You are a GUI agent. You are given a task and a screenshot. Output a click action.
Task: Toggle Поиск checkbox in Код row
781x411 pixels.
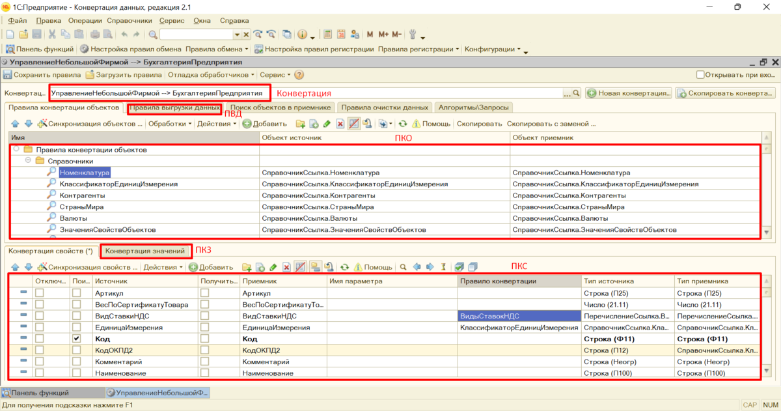pyautogui.click(x=77, y=339)
